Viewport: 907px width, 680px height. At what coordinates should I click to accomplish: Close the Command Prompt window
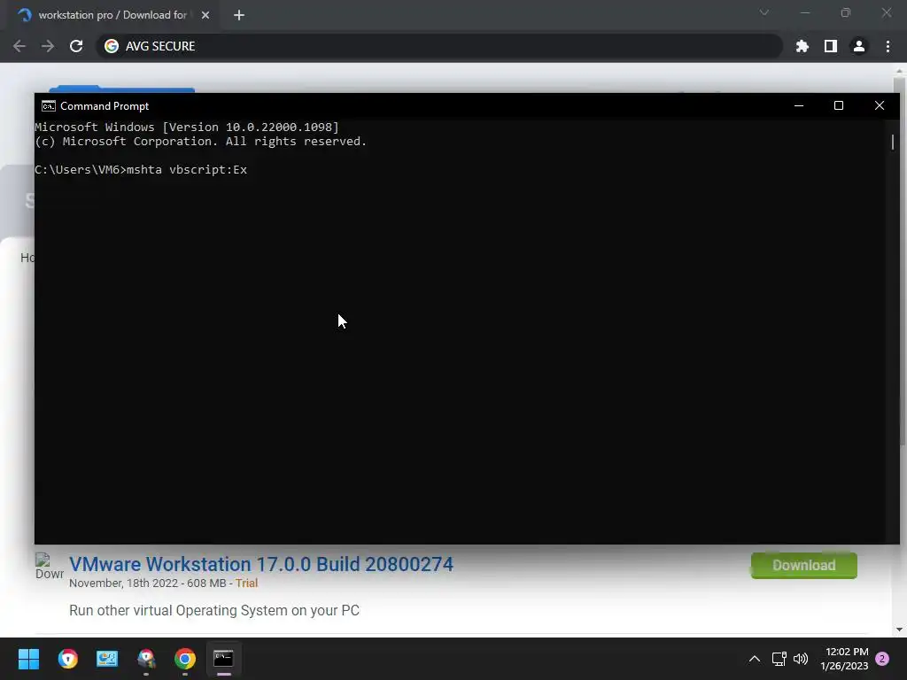tap(880, 106)
